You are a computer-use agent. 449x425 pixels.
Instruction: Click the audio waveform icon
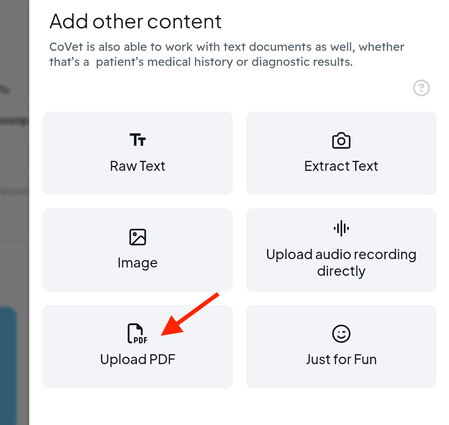click(x=341, y=228)
